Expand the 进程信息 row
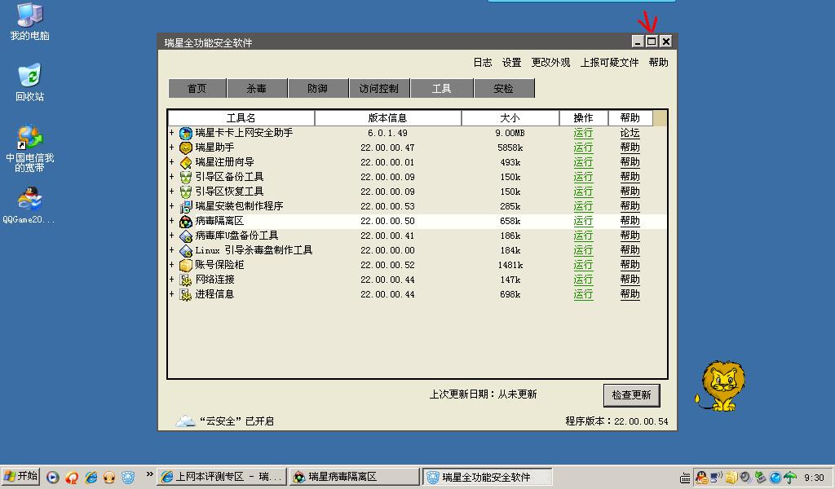Screen dimensions: 835x489 pos(171,293)
